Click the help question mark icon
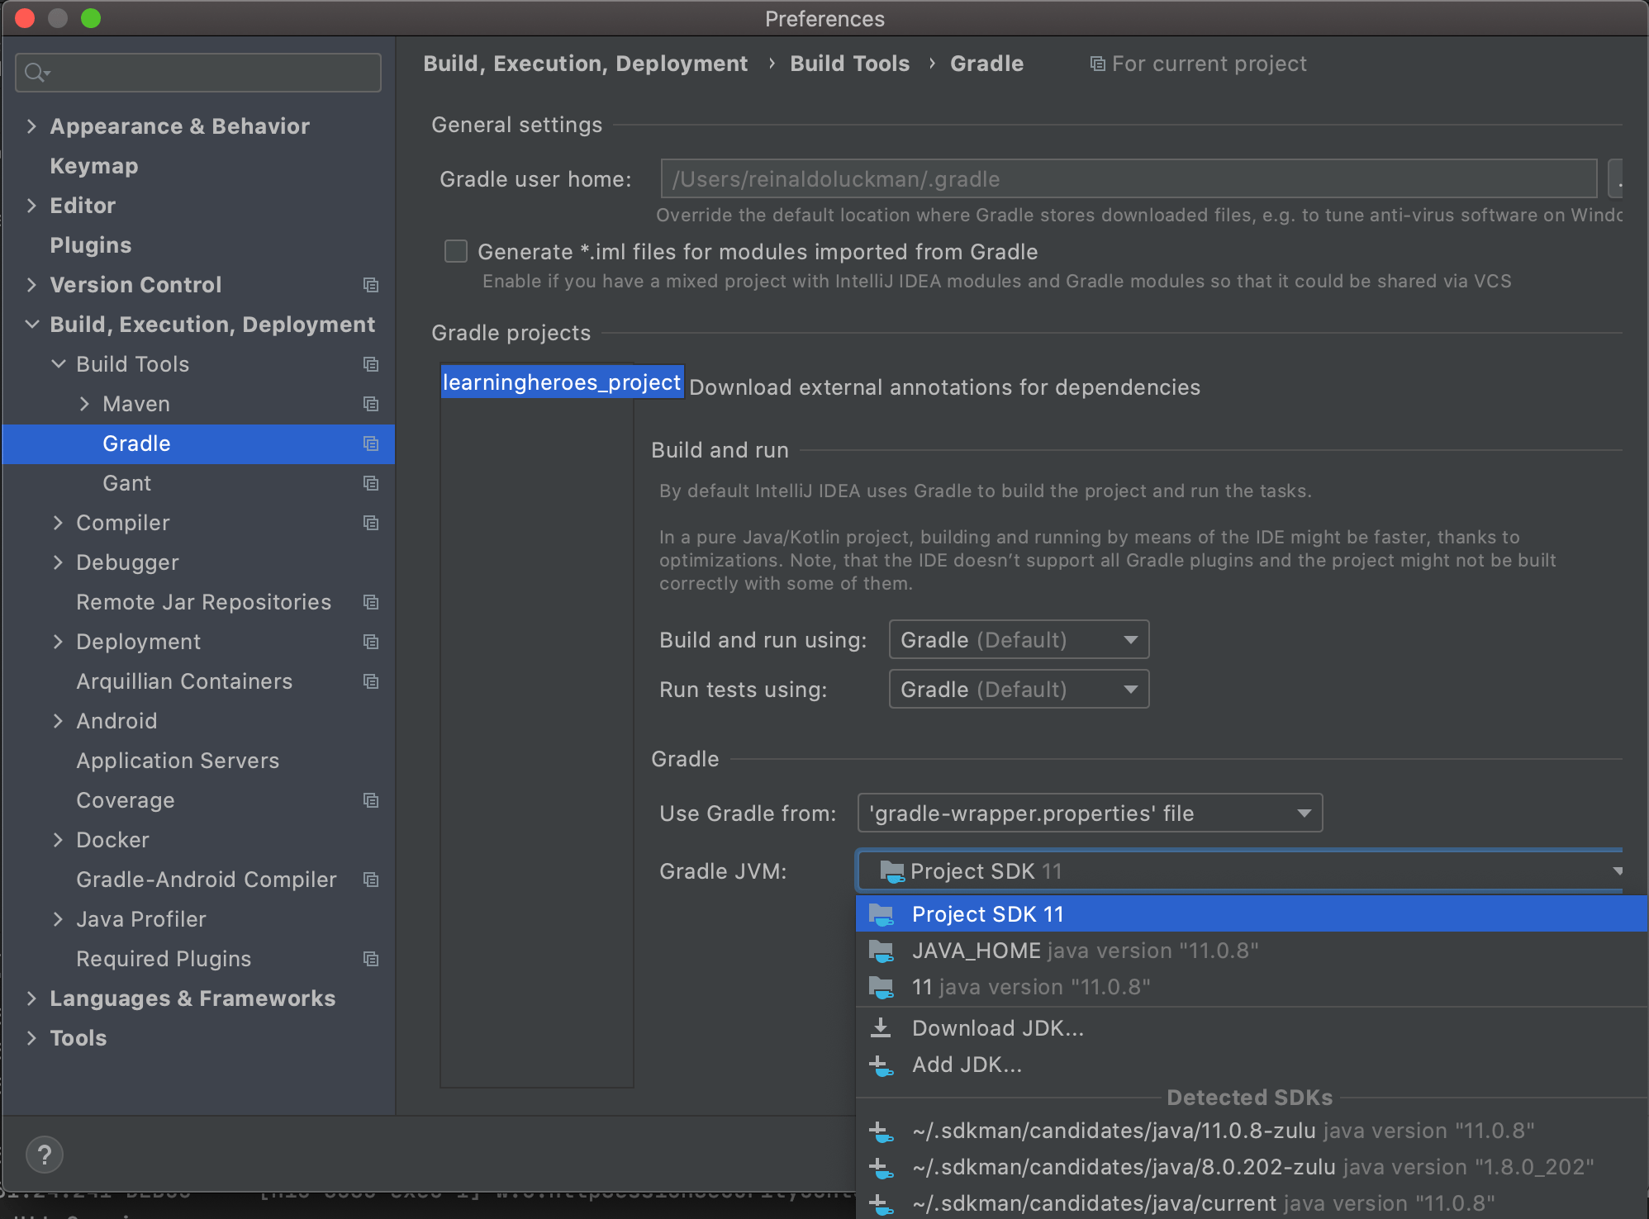Viewport: 1649px width, 1219px height. click(x=45, y=1155)
